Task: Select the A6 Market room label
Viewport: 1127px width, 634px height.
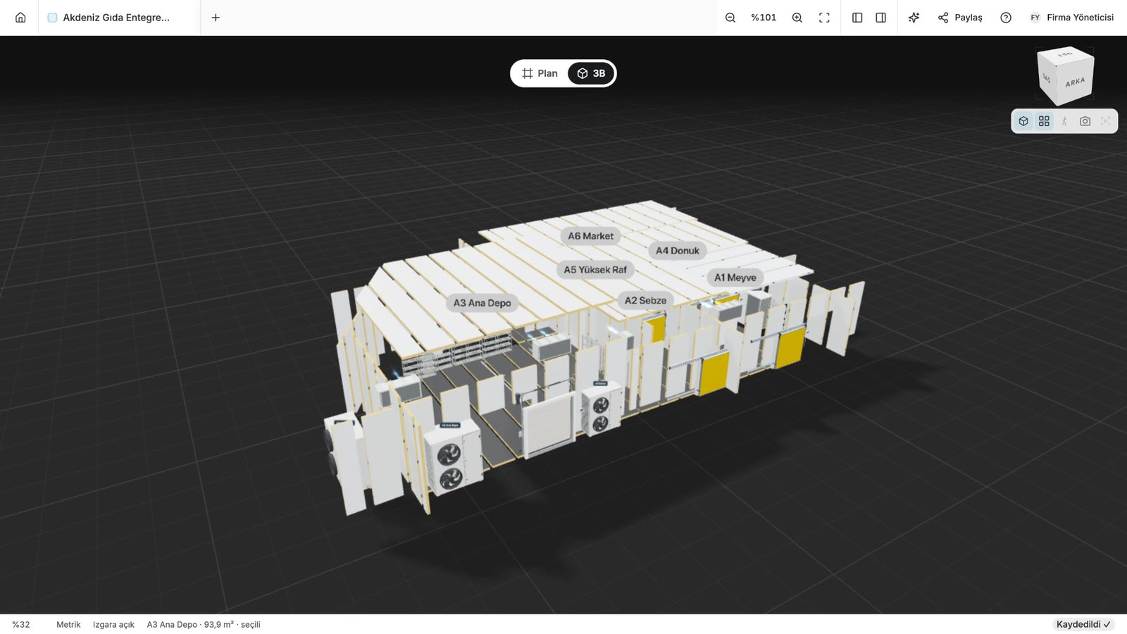Action: (x=590, y=236)
